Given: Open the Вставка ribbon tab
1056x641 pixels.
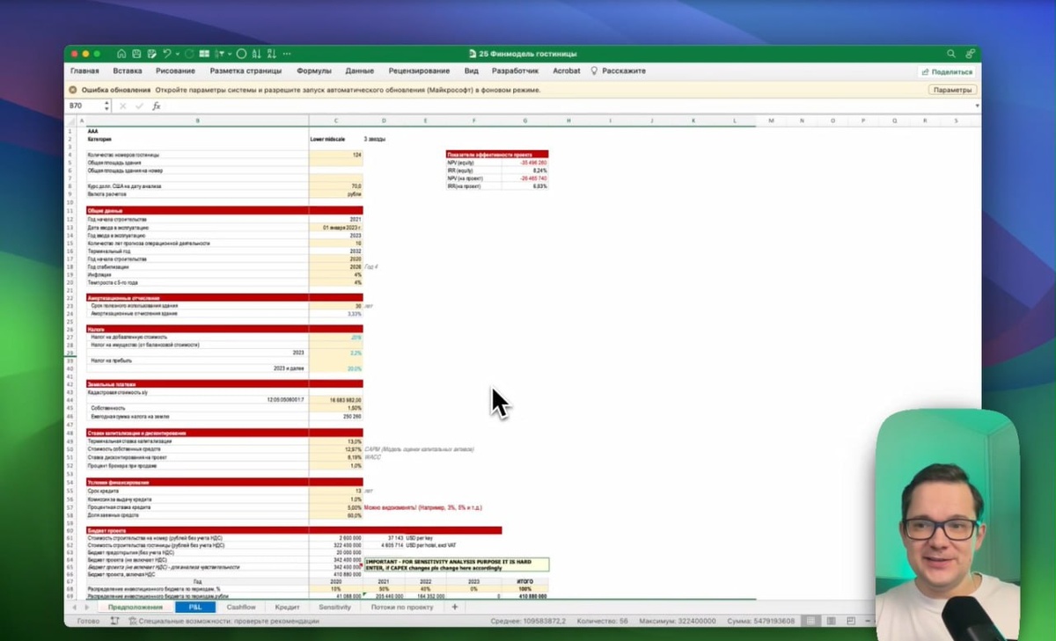Looking at the screenshot, I should (128, 70).
